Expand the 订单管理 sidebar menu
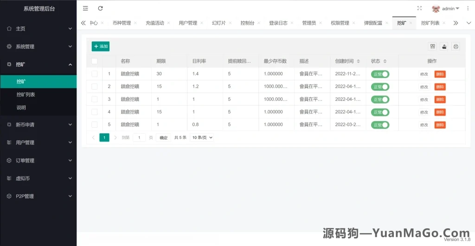 point(38,161)
